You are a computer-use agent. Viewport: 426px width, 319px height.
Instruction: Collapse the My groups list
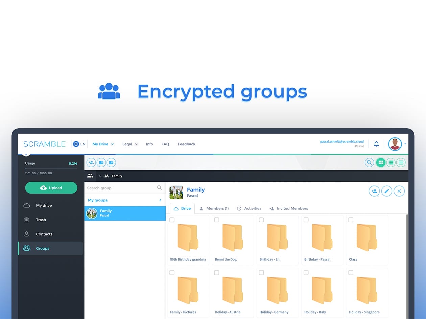pos(160,200)
